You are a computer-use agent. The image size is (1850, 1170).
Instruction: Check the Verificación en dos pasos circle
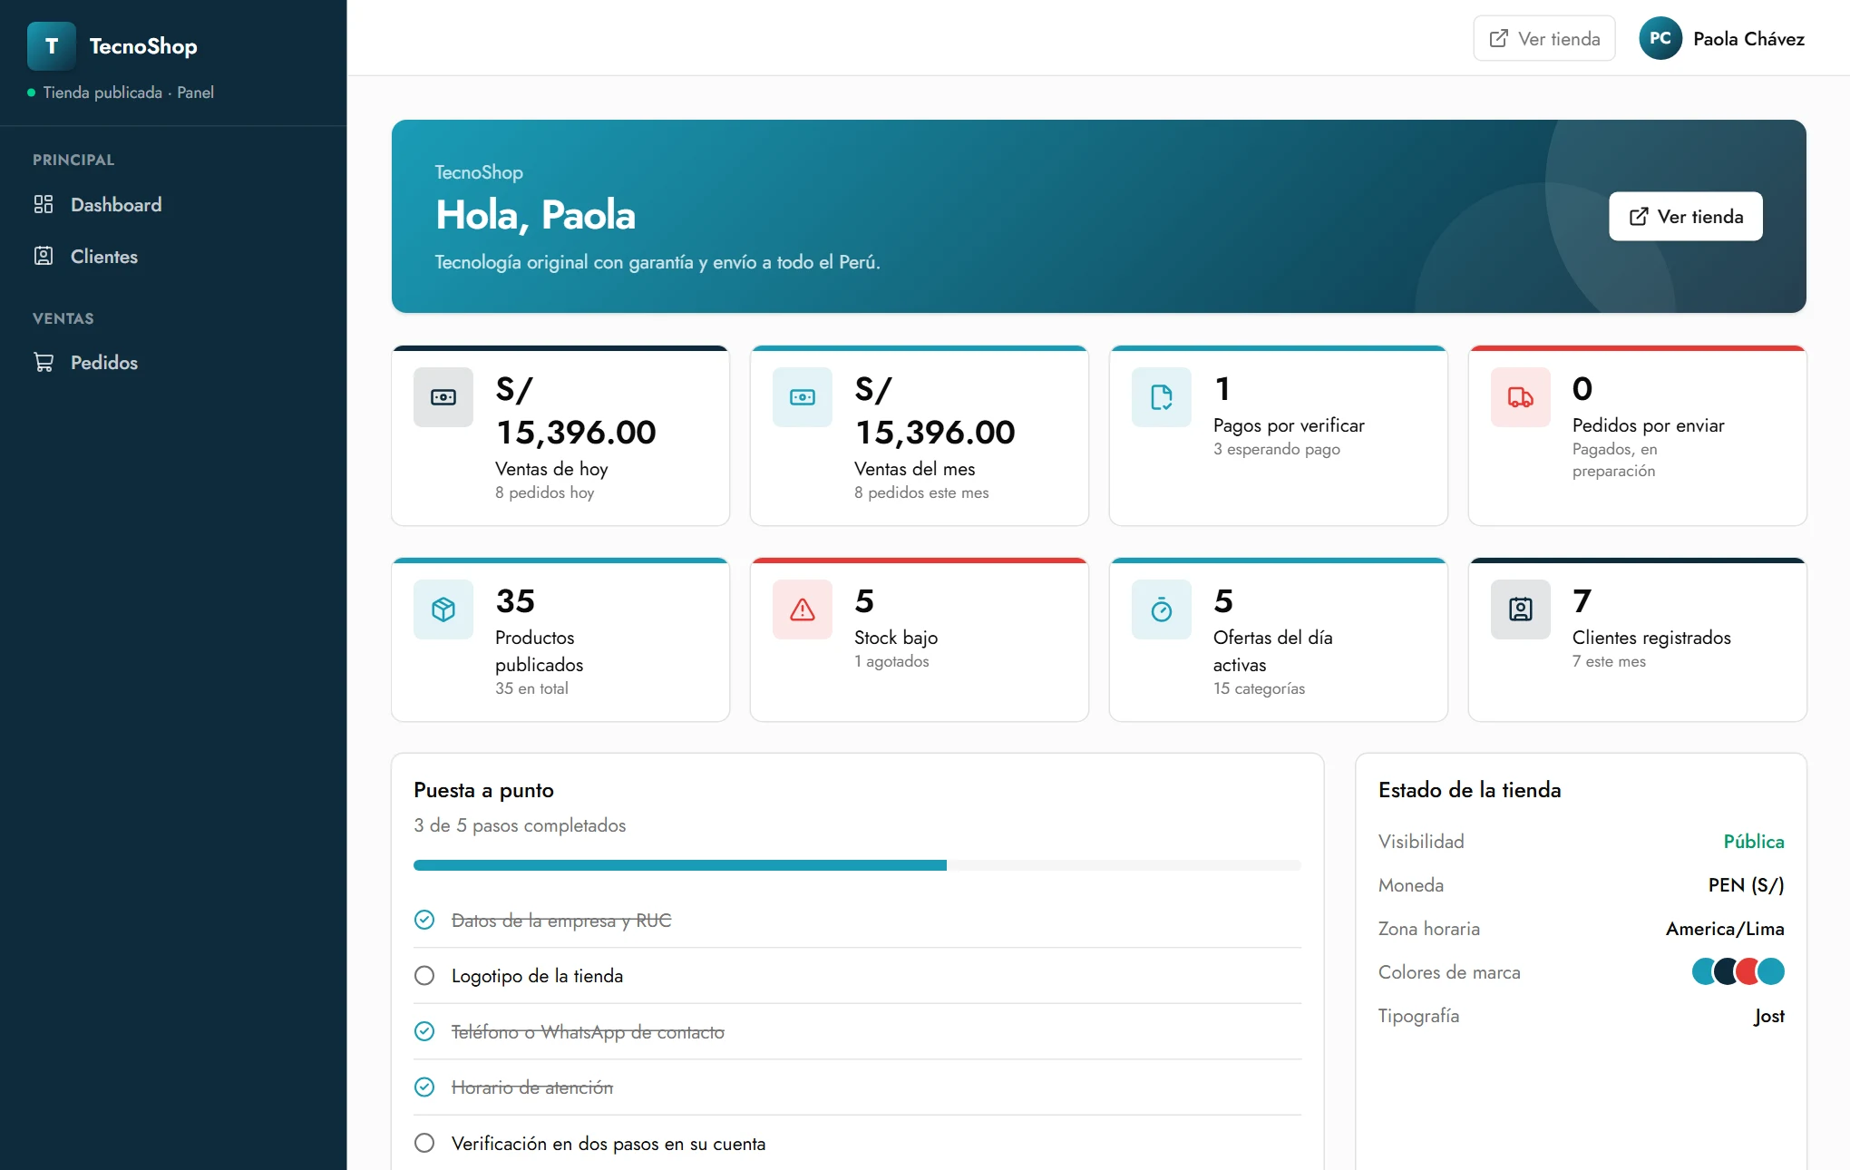tap(424, 1143)
